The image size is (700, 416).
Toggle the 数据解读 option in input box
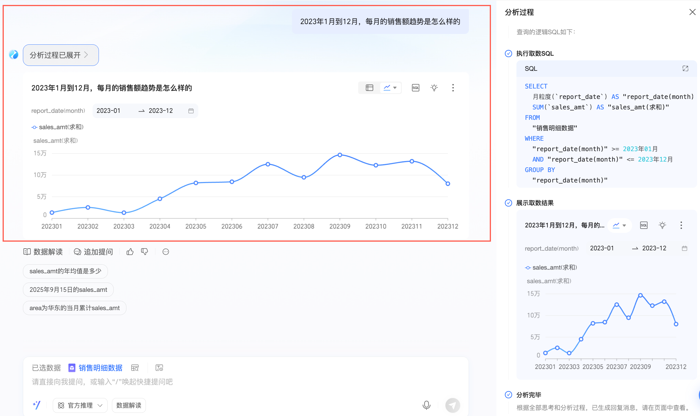[129, 405]
